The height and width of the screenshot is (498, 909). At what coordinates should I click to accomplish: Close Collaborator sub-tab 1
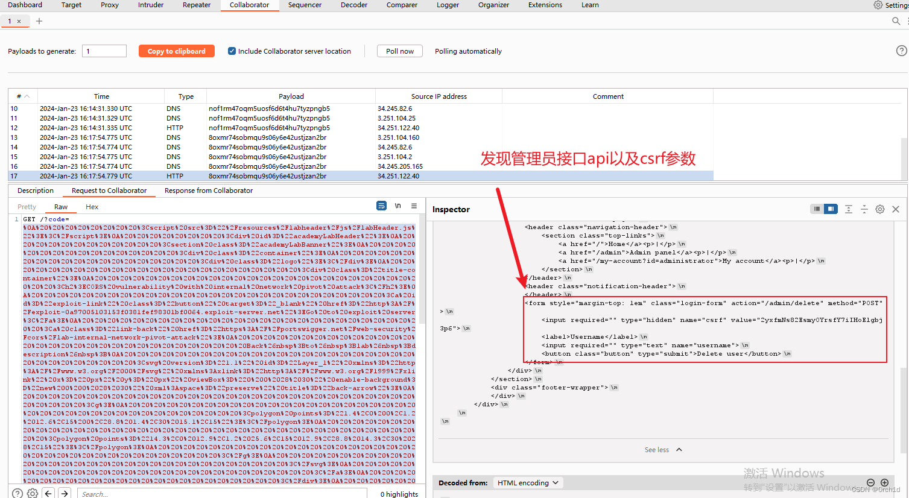tap(19, 21)
